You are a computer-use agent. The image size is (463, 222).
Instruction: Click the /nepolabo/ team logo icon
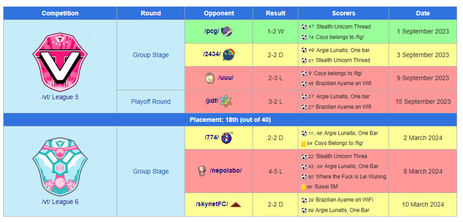pyautogui.click(x=202, y=171)
